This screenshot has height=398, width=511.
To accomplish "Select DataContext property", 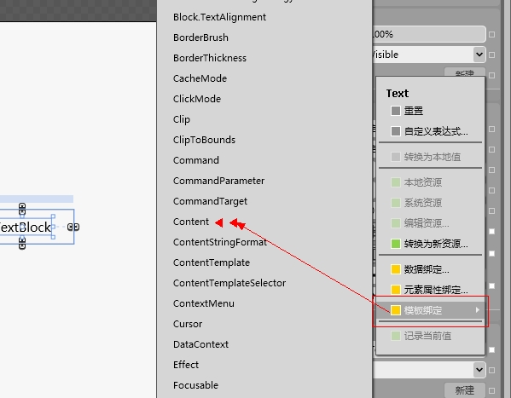I will pyautogui.click(x=200, y=344).
